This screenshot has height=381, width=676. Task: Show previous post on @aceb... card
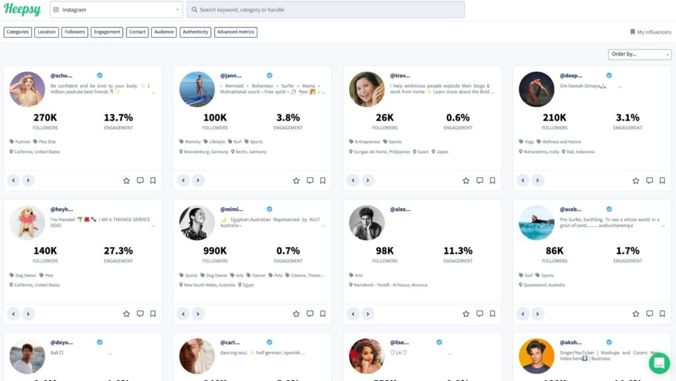click(523, 314)
